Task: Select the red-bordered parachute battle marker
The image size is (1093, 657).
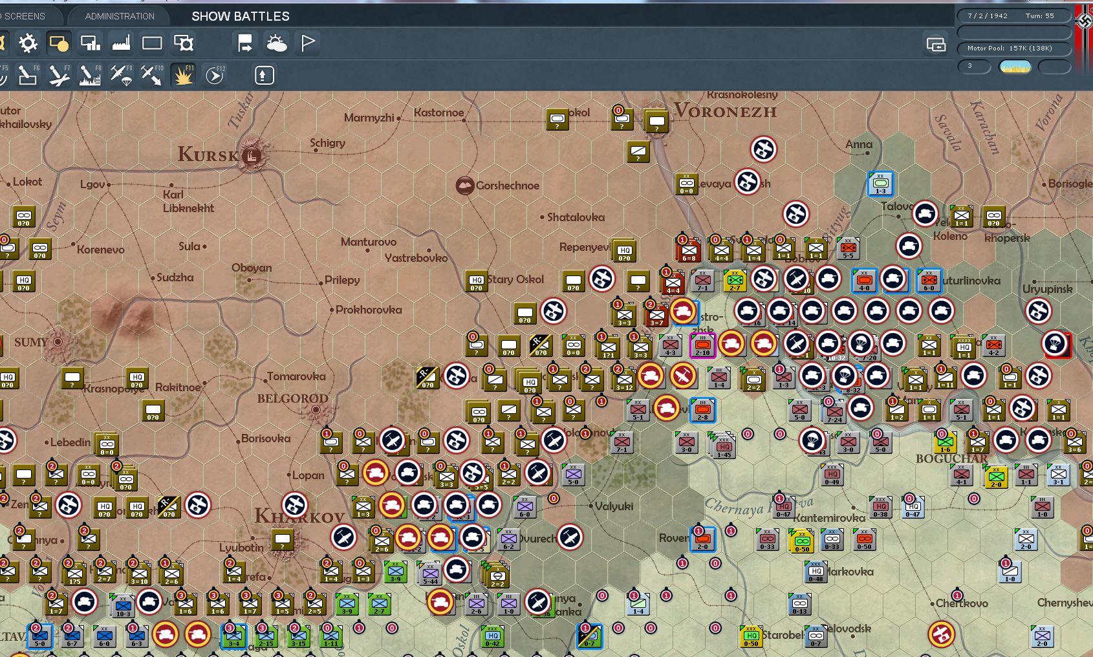Action: (x=1056, y=344)
